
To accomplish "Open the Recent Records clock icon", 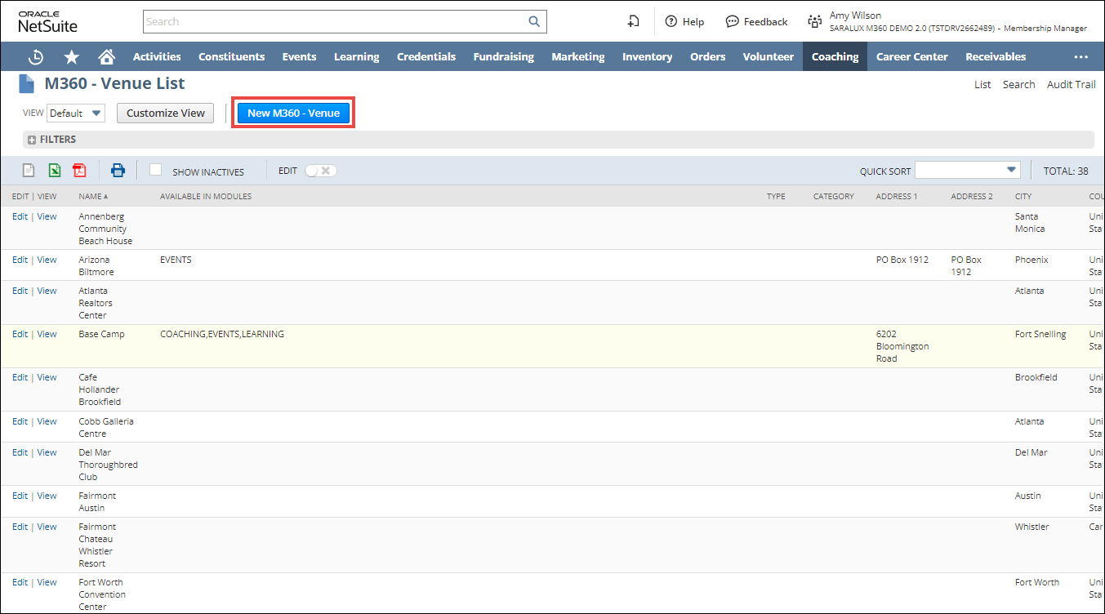I will [36, 57].
